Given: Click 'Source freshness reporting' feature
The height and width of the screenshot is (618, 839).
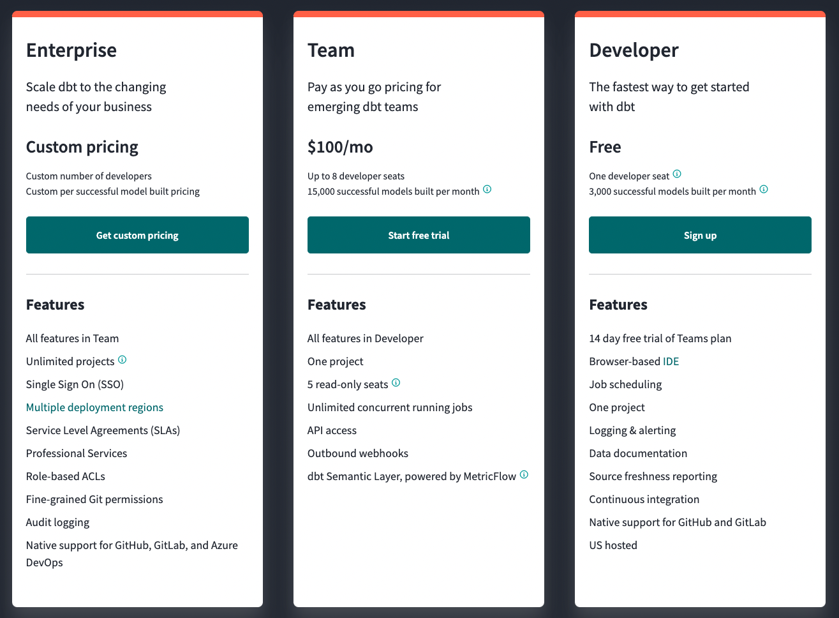Looking at the screenshot, I should click(653, 476).
